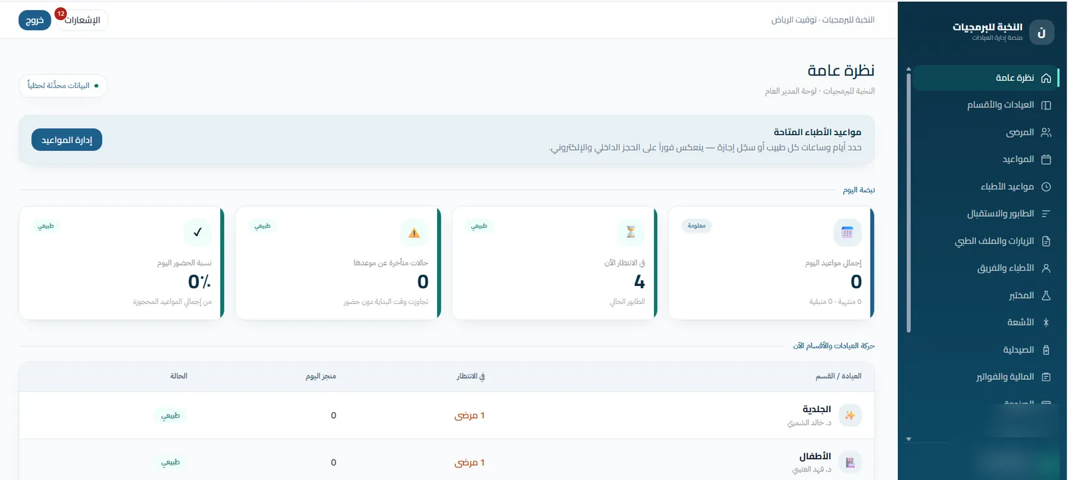
Task: Click the منجز اليوم column header
Action: [320, 376]
